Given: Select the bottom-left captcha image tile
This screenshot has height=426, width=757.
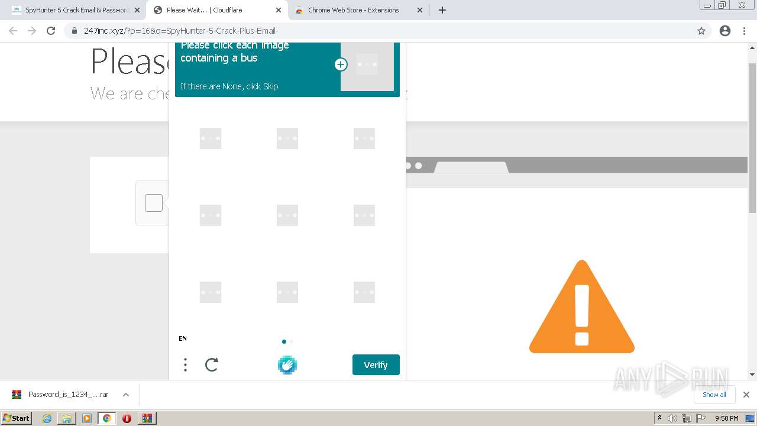Looking at the screenshot, I should coord(211,292).
